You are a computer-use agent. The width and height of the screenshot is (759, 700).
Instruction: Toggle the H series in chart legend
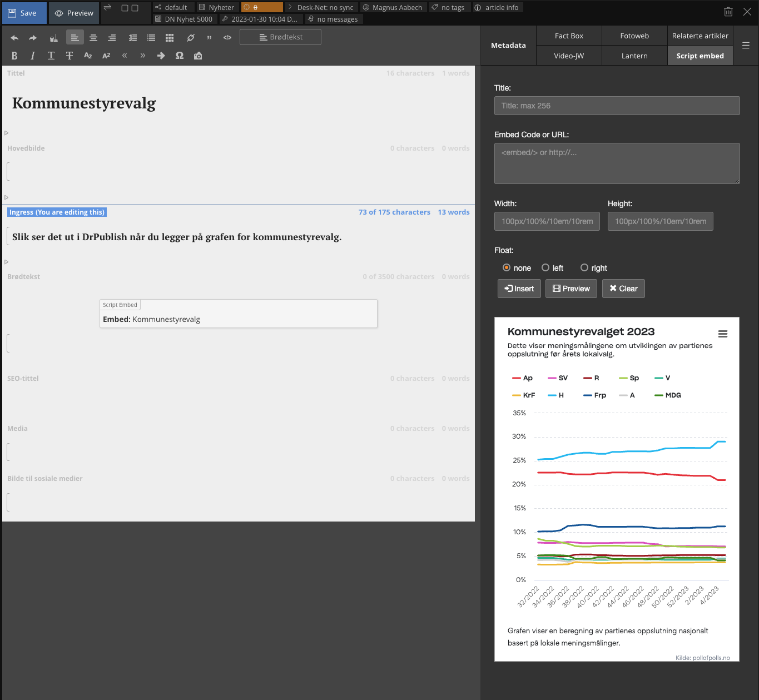(556, 395)
